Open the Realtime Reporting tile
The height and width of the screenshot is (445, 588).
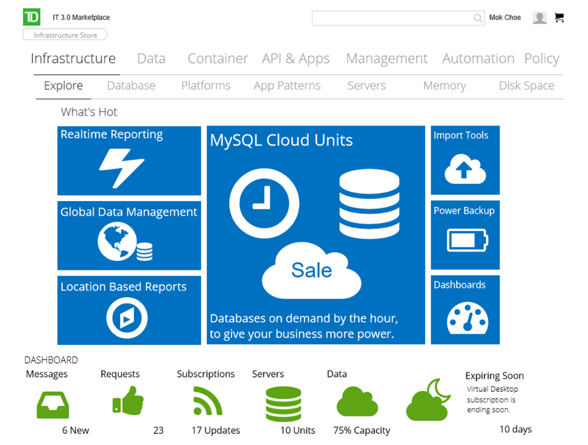pos(129,161)
